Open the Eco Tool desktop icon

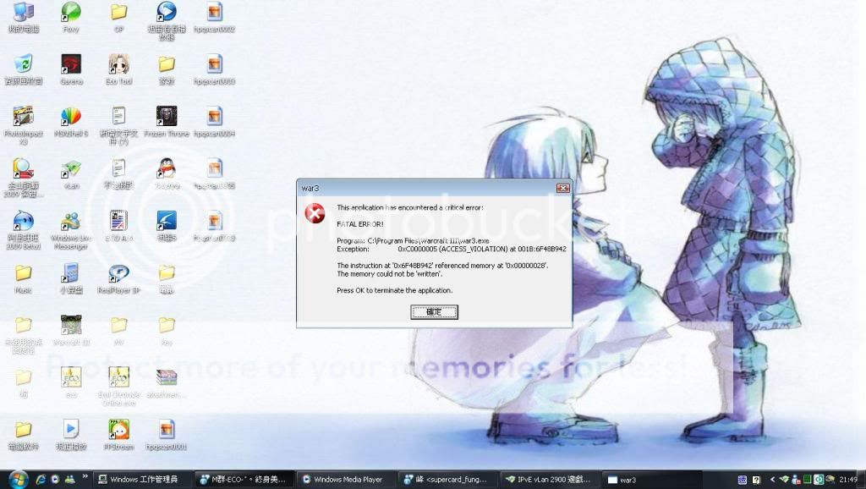118,65
